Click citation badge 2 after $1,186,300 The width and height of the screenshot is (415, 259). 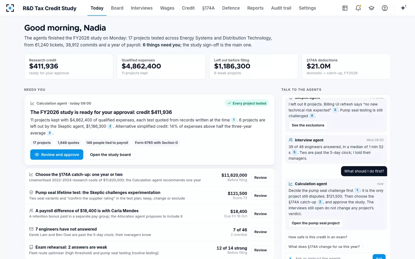click(110, 126)
